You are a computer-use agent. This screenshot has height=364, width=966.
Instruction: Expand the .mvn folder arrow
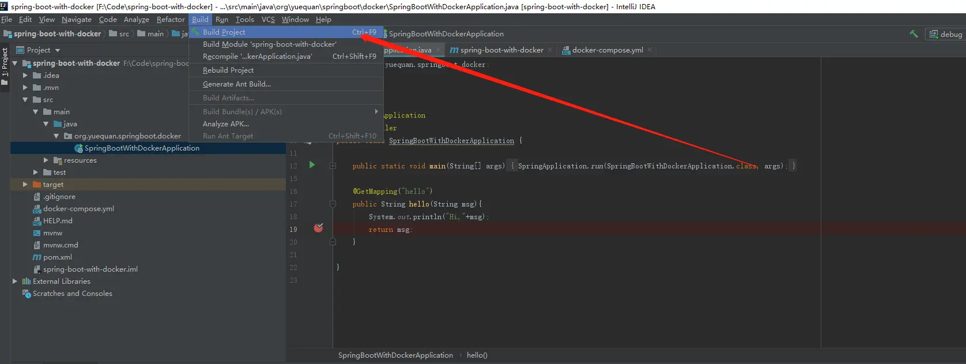tap(25, 88)
